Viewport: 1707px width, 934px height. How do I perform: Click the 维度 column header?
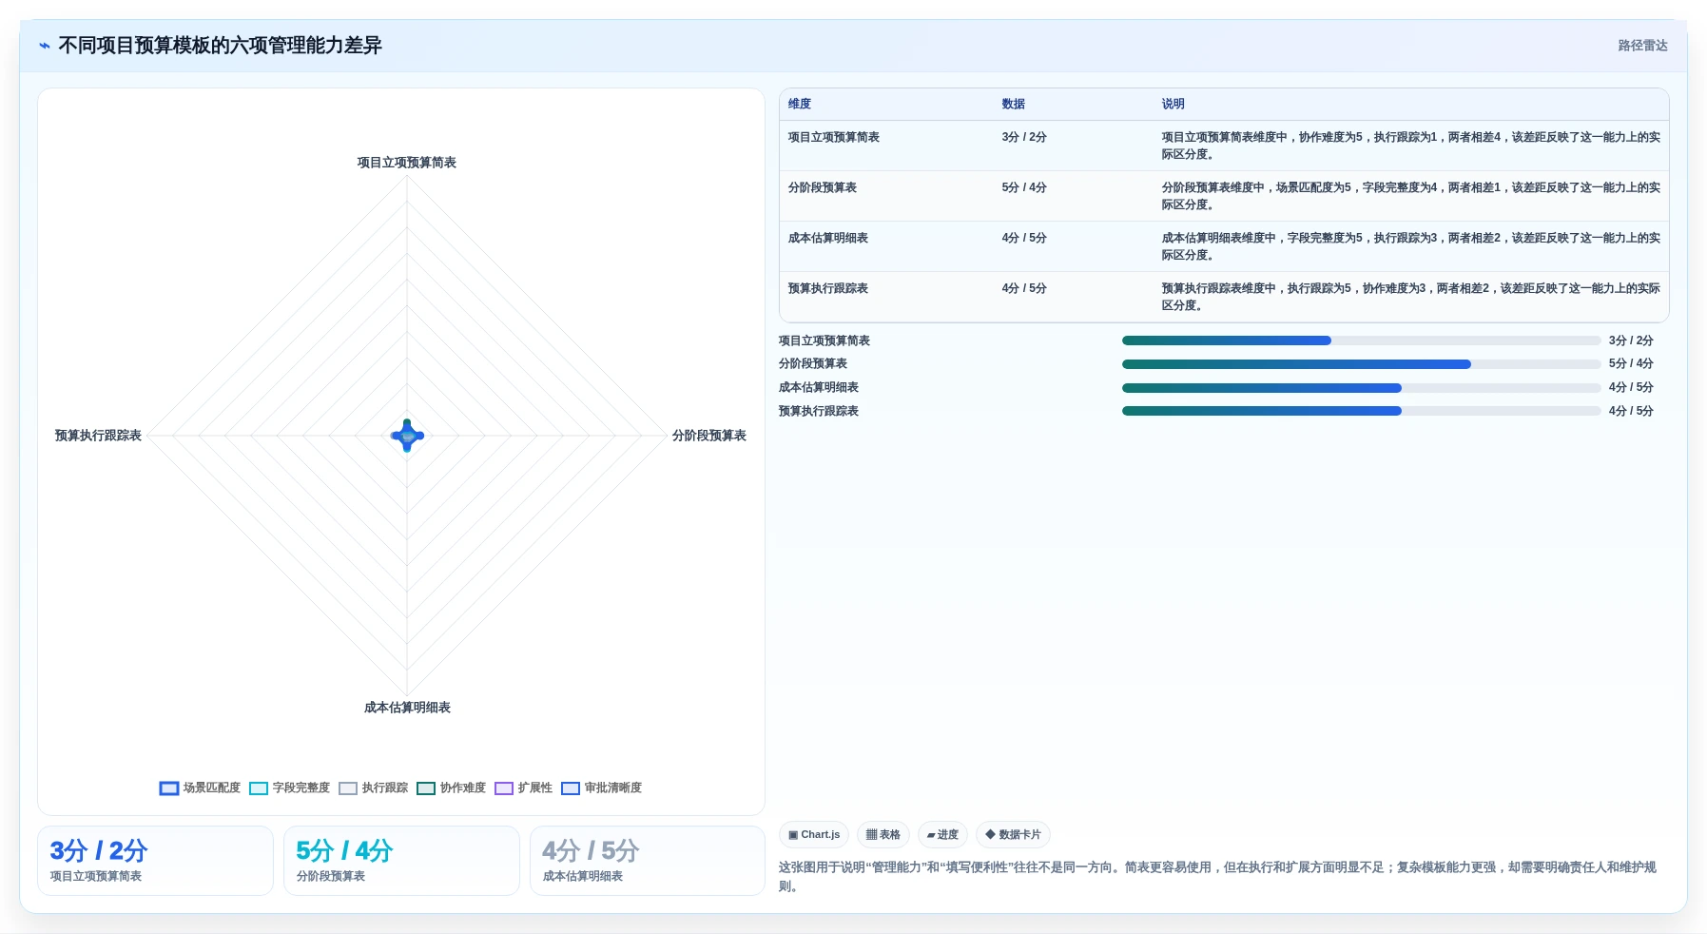[800, 104]
